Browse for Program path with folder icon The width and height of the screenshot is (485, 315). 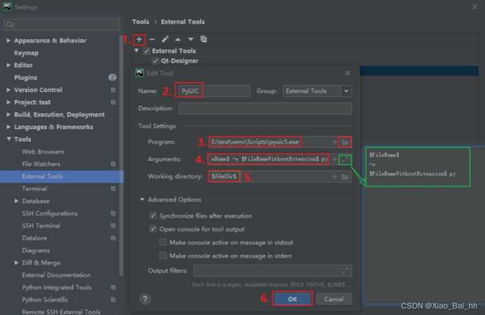pos(345,142)
